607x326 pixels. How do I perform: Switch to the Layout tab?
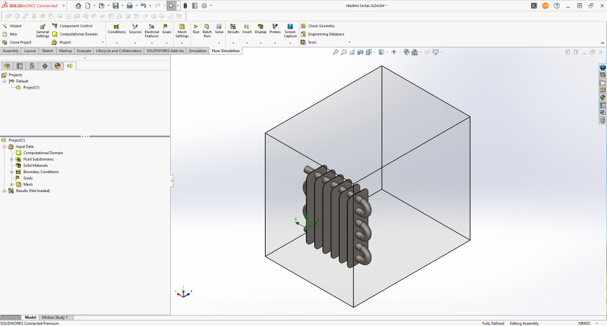pos(30,51)
